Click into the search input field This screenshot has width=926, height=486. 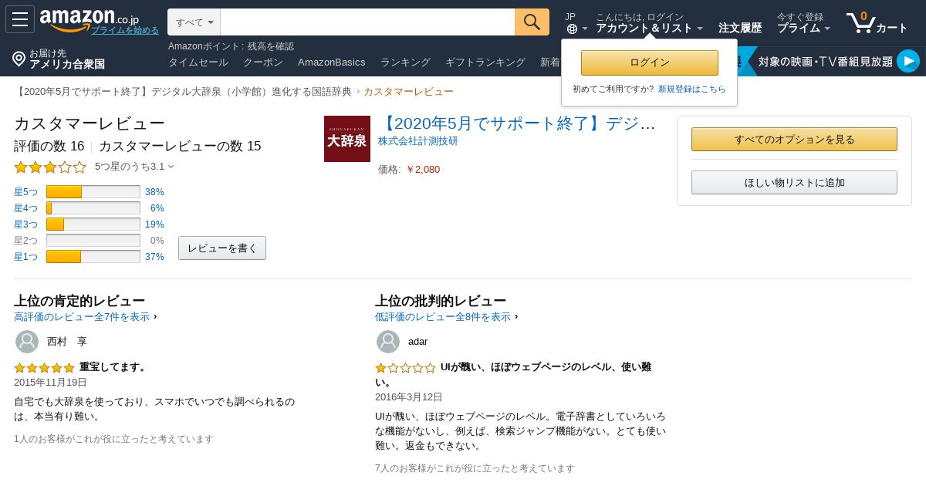click(x=367, y=22)
